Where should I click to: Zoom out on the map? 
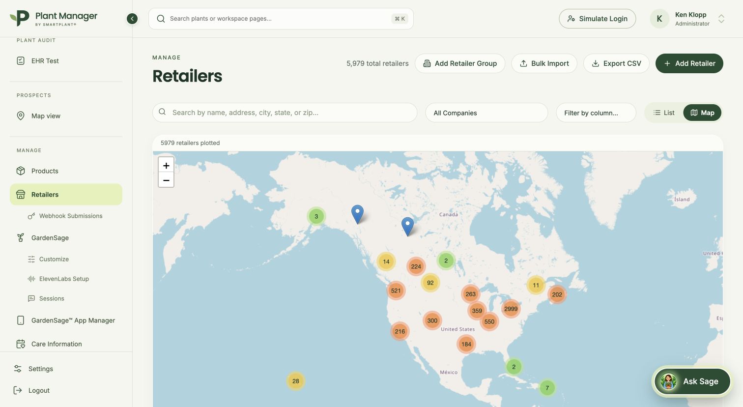point(166,180)
